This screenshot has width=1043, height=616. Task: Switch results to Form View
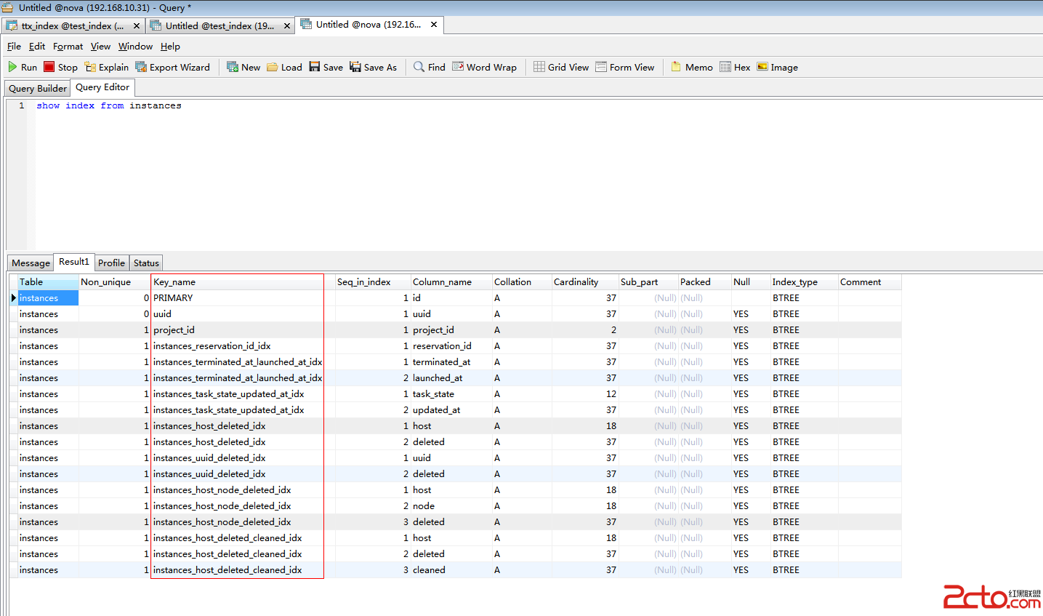pos(624,67)
